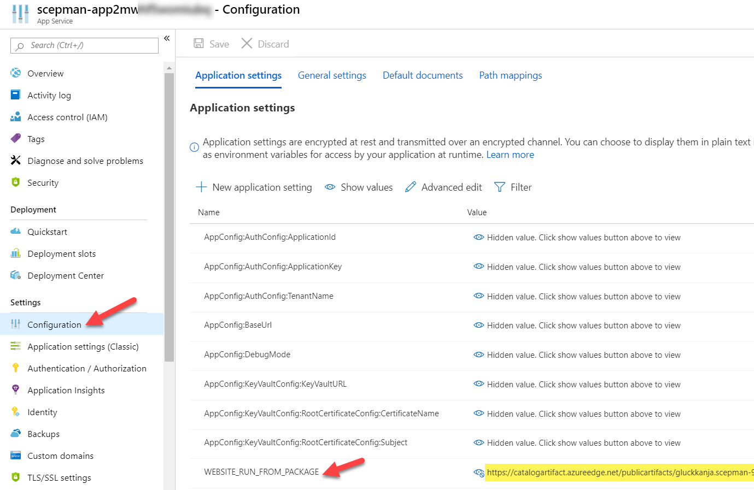The height and width of the screenshot is (490, 754).
Task: Click the Deployment Center icon
Action: pos(16,275)
